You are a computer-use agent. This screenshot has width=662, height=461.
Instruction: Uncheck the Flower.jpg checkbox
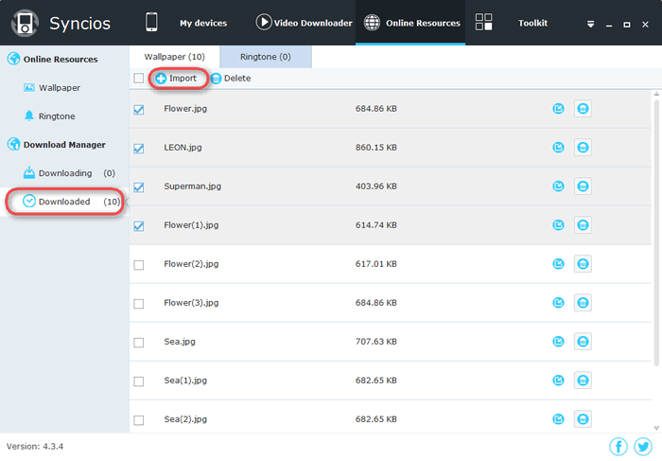[138, 110]
